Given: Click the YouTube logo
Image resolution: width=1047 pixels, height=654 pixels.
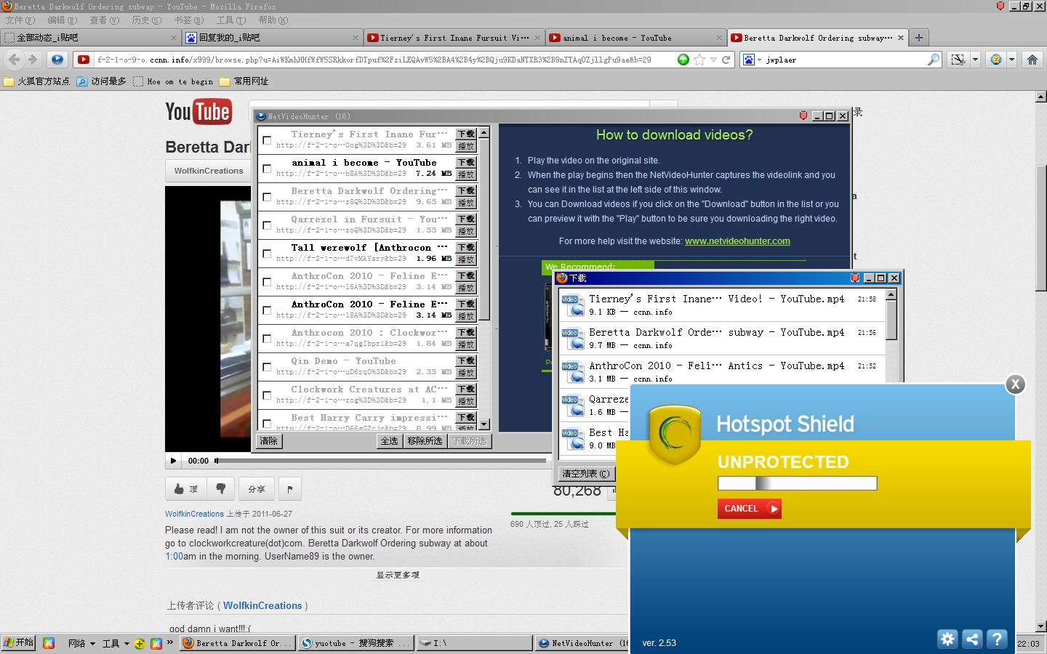Looking at the screenshot, I should coord(198,112).
